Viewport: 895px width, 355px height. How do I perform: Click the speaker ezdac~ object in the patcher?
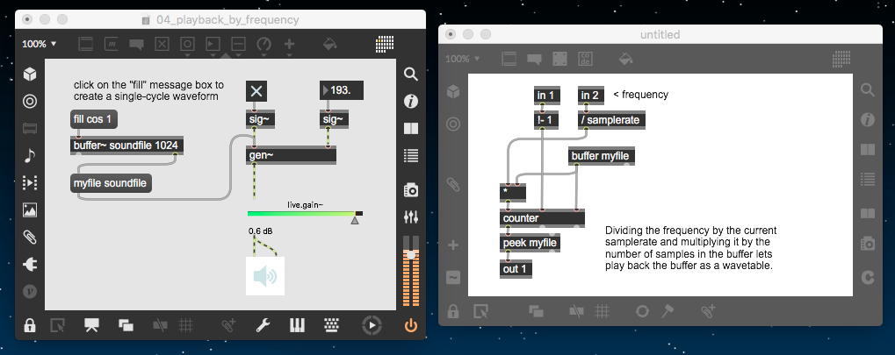[x=265, y=276]
